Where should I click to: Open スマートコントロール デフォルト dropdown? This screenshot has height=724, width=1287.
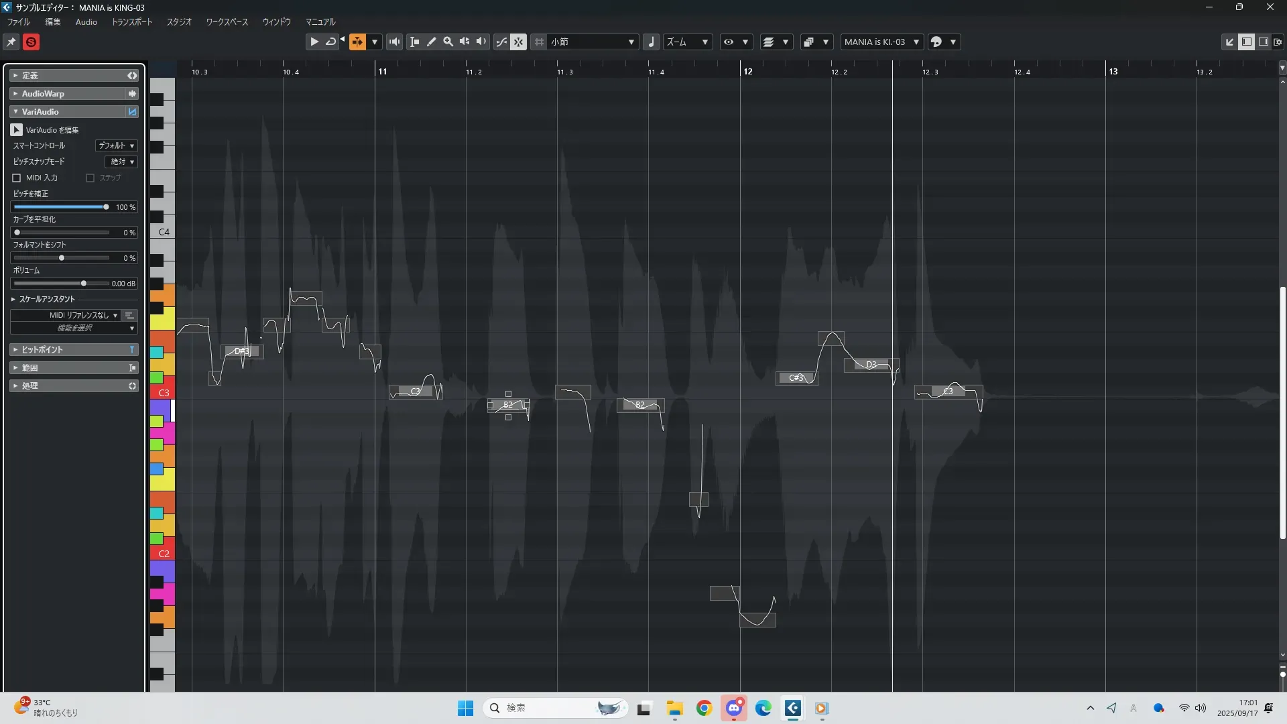click(116, 145)
